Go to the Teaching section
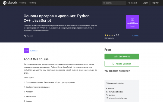Viewport: 163px width, 102px height. (32, 3)
